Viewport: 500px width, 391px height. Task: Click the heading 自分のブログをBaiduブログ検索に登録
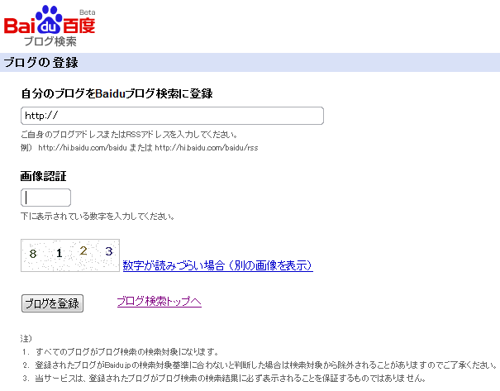(x=117, y=93)
